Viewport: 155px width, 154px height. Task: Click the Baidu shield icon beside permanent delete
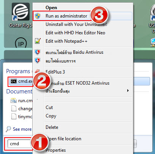38,61
